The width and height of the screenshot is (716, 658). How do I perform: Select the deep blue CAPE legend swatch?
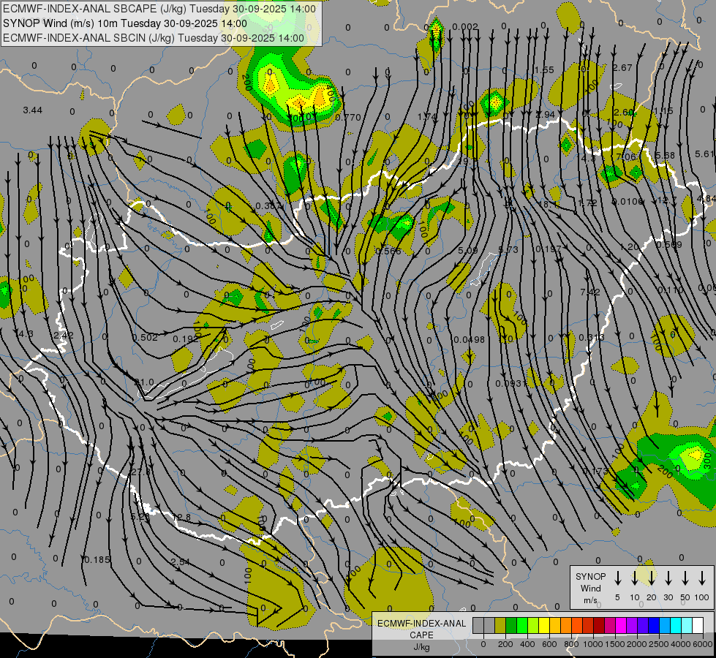[x=653, y=625]
